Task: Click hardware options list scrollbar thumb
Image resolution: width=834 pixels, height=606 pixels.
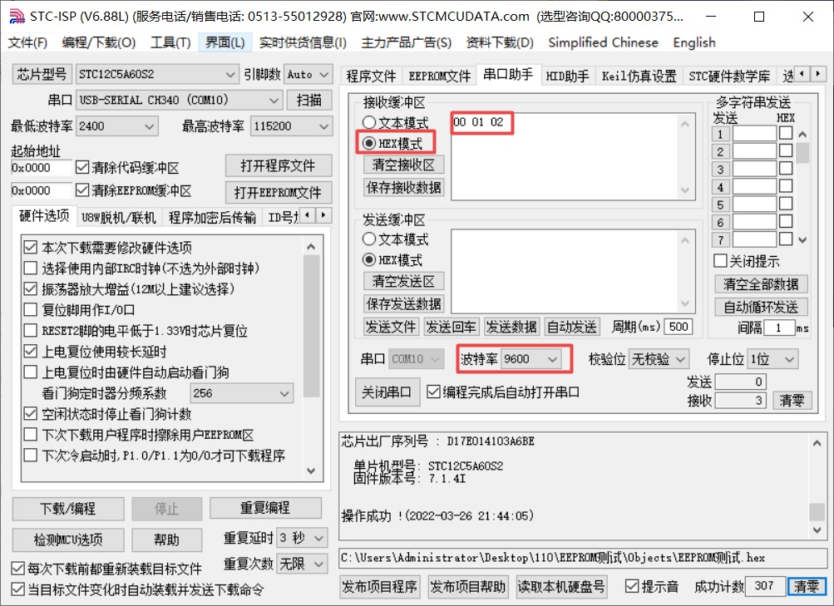Action: tap(311, 327)
